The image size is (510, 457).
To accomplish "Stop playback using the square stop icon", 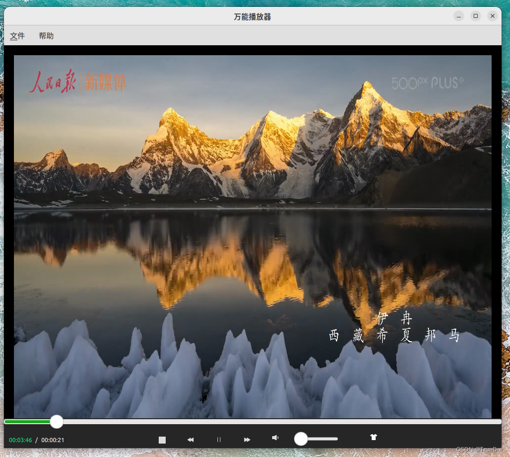I will [162, 440].
